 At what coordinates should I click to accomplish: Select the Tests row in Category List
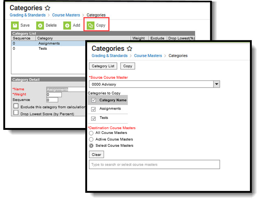(x=49, y=49)
